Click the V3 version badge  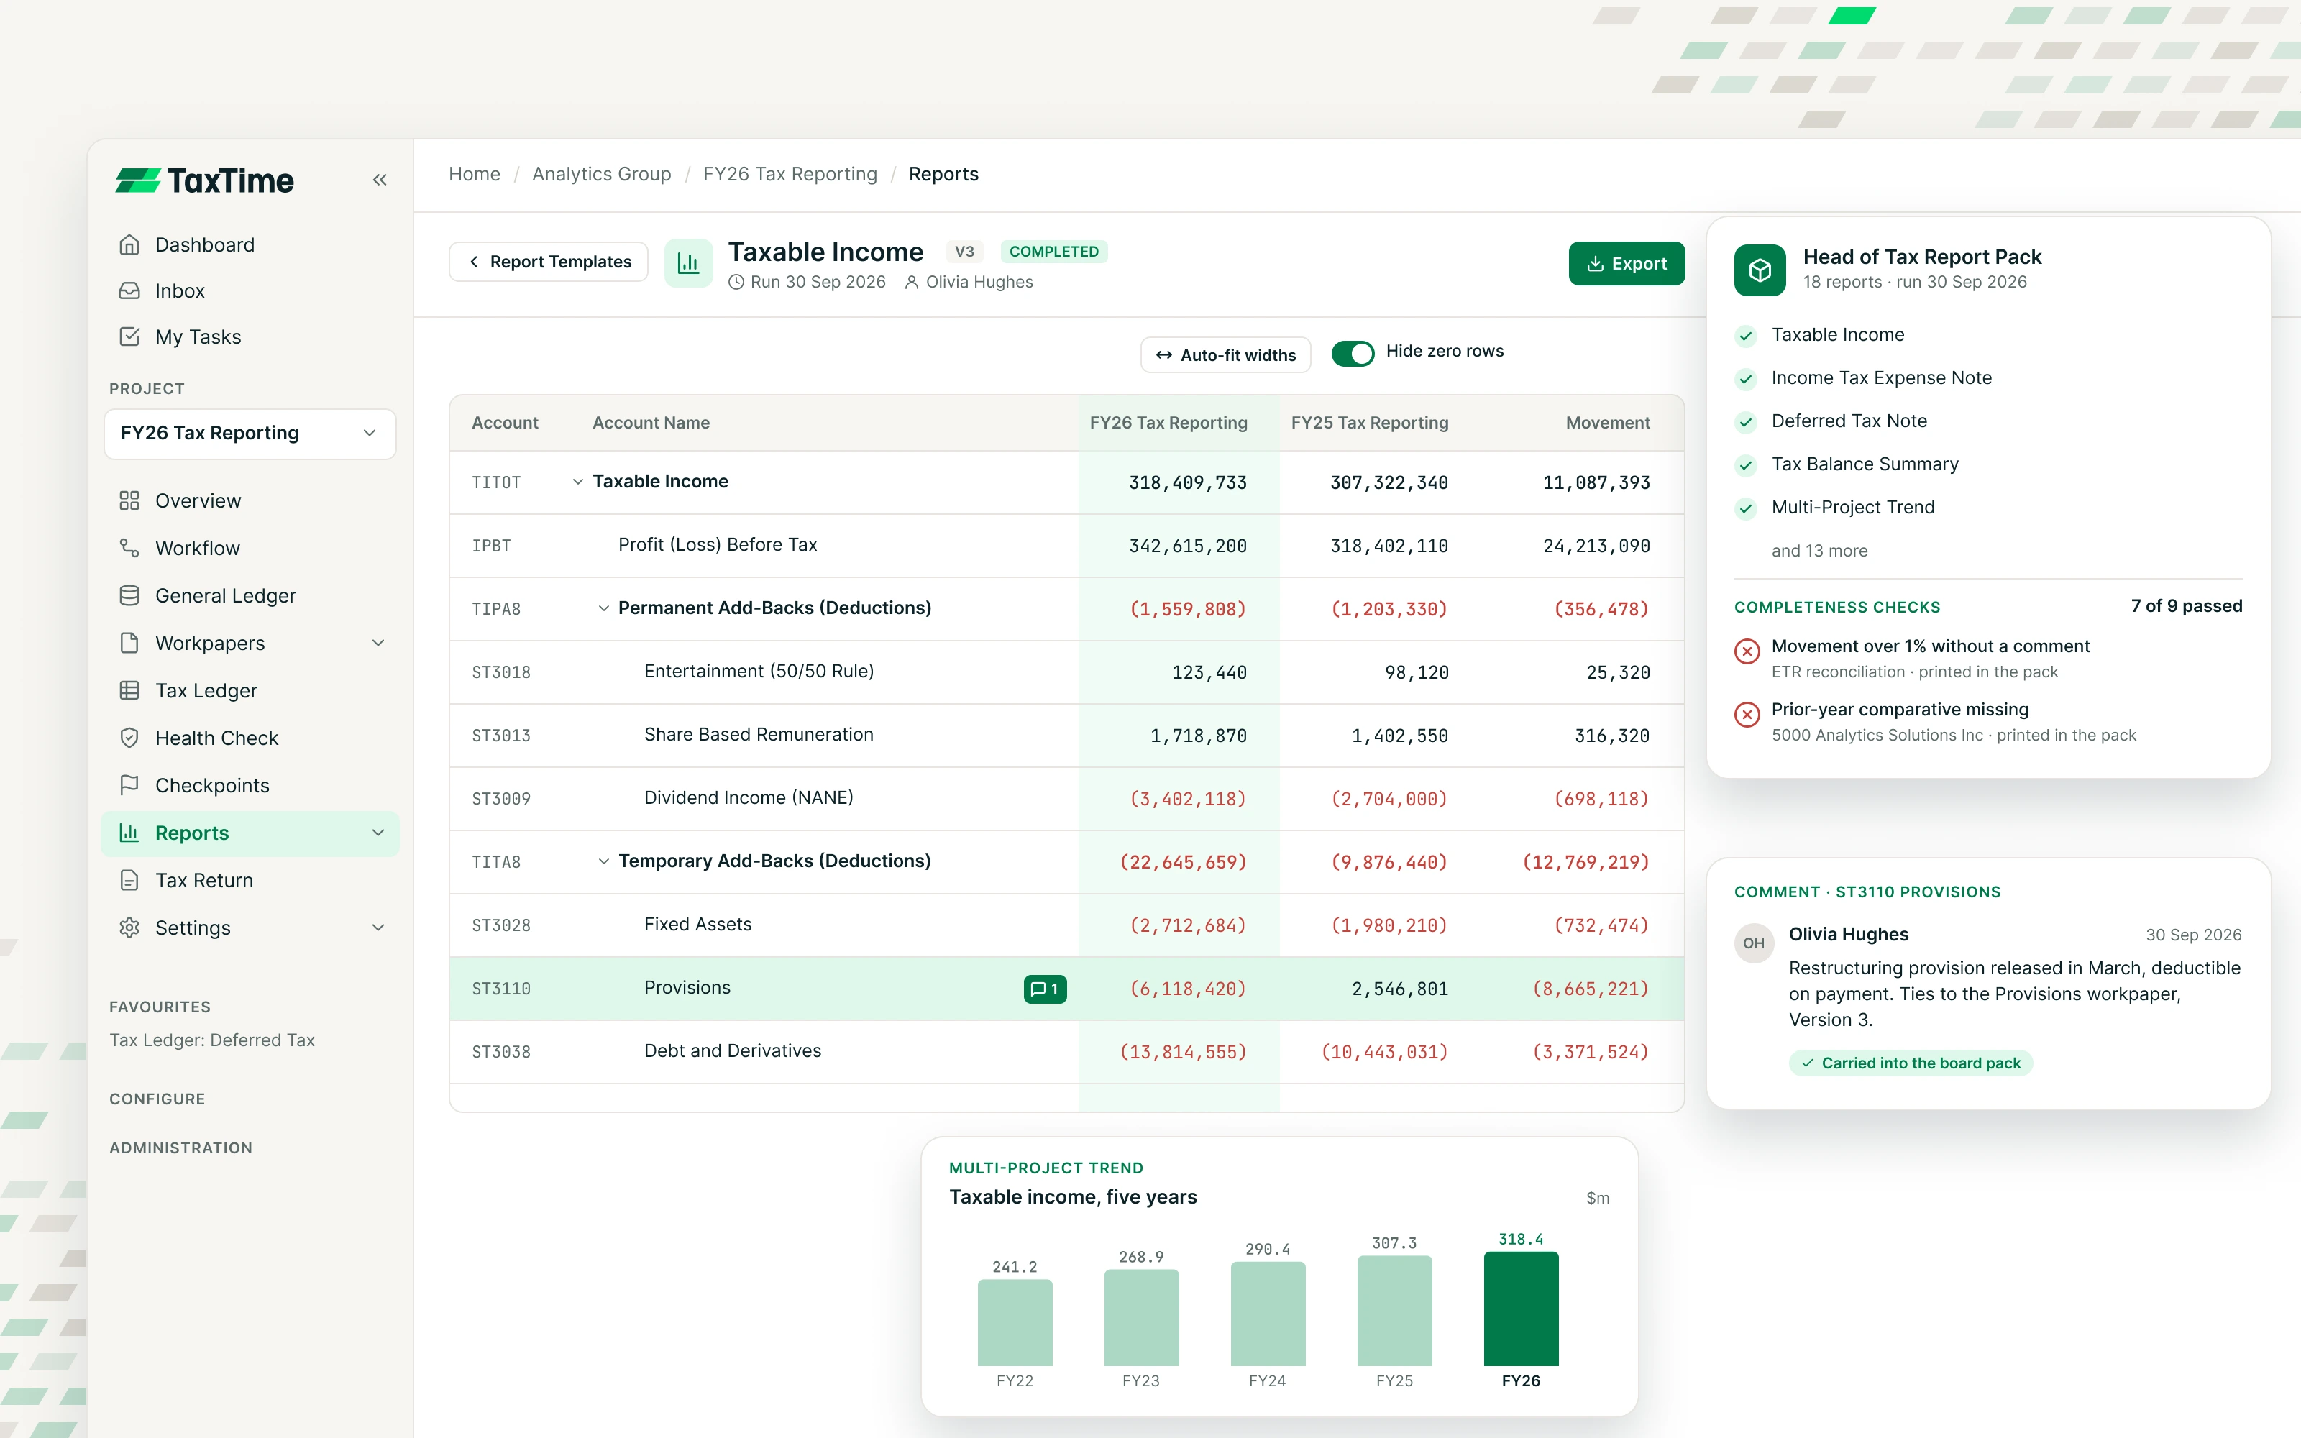pyautogui.click(x=964, y=252)
